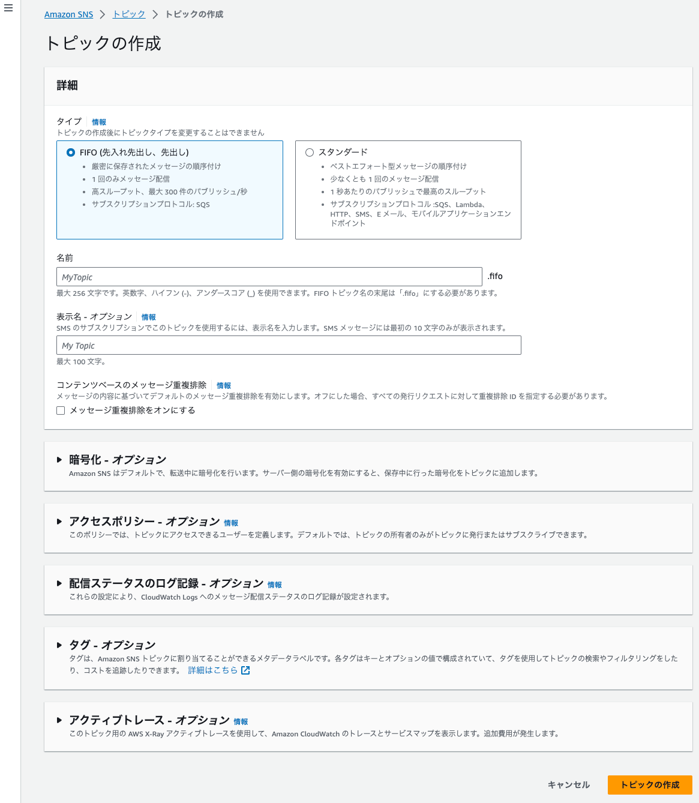Open 情報 link beside アクセスポリシー
Viewport: 699px width, 803px height.
[231, 523]
